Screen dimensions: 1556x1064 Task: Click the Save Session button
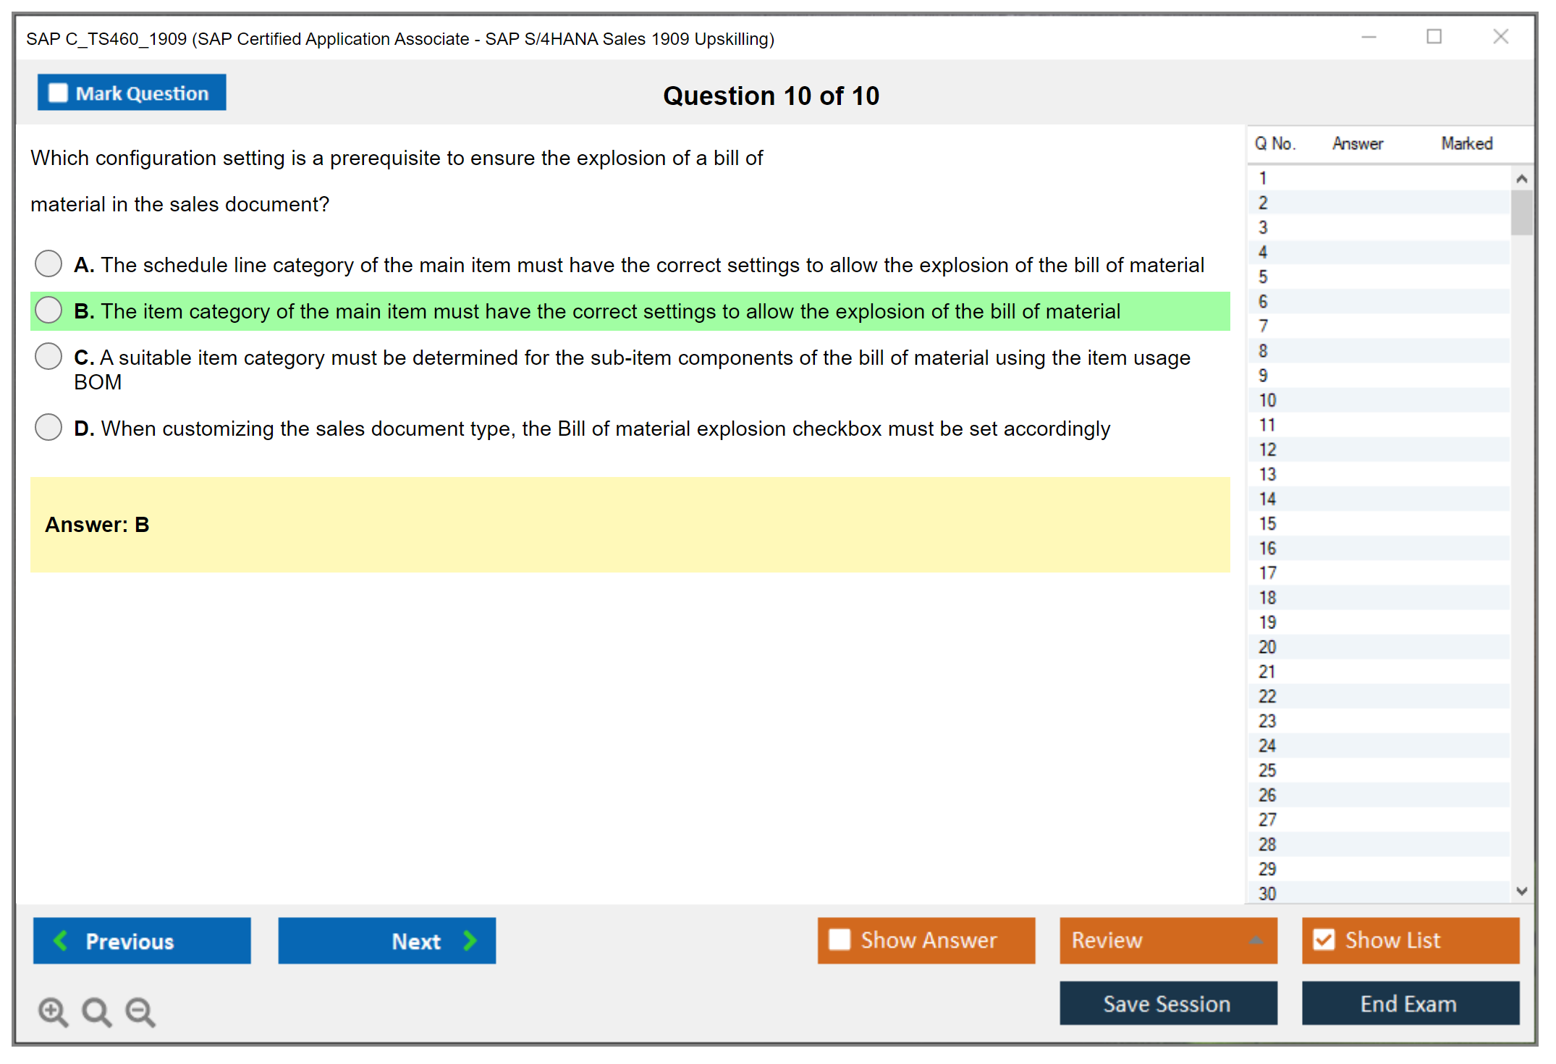[1167, 1003]
